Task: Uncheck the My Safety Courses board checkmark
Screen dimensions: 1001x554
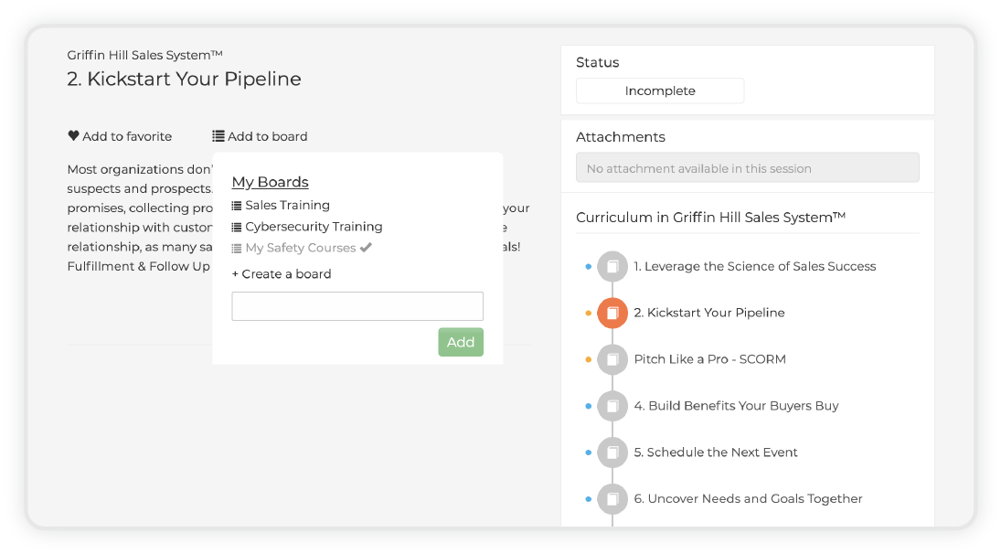Action: 366,248
